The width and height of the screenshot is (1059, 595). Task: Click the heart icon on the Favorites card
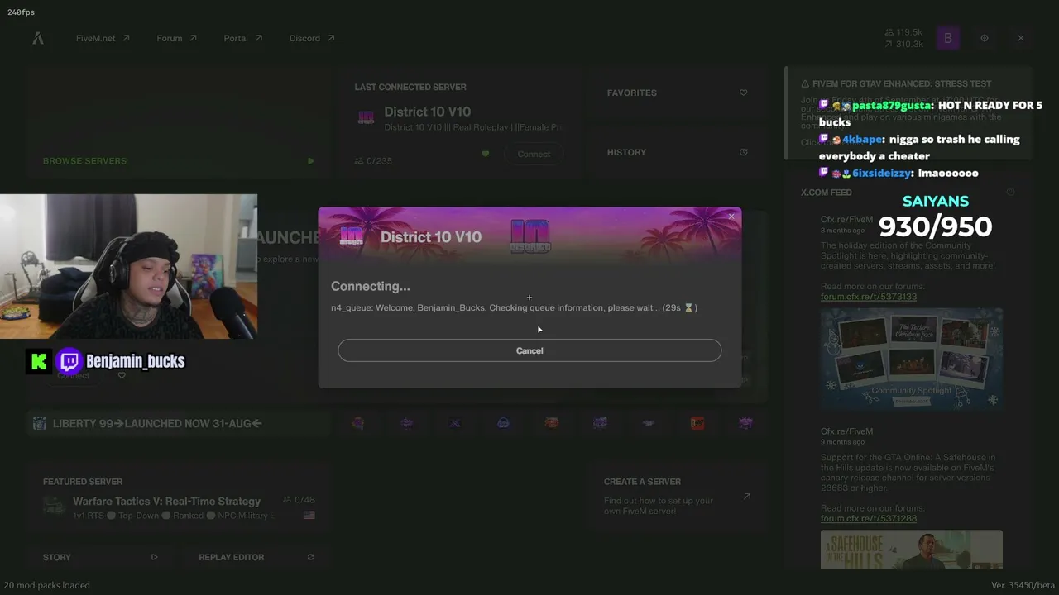(x=743, y=93)
